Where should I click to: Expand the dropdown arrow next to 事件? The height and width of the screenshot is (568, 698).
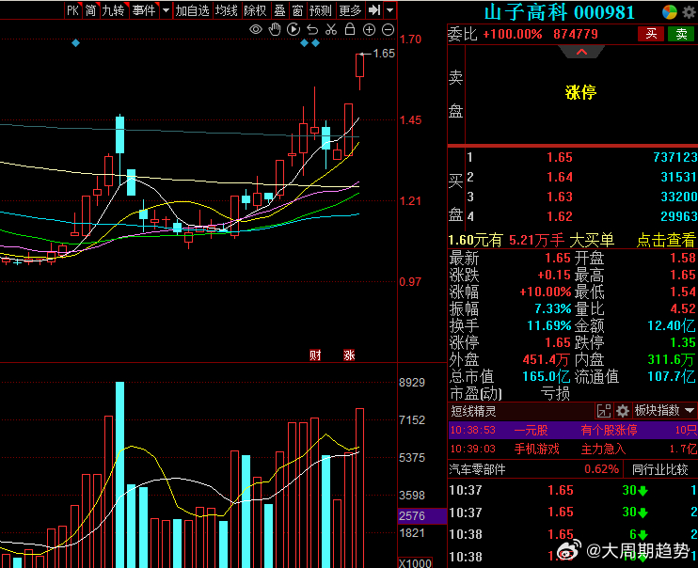(166, 10)
